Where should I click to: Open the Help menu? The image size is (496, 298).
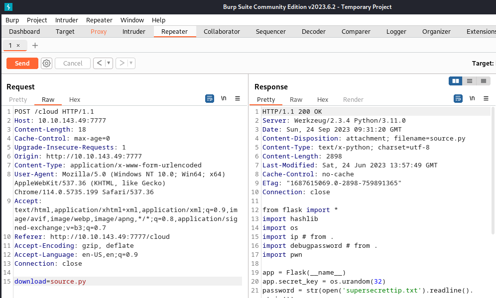point(158,20)
